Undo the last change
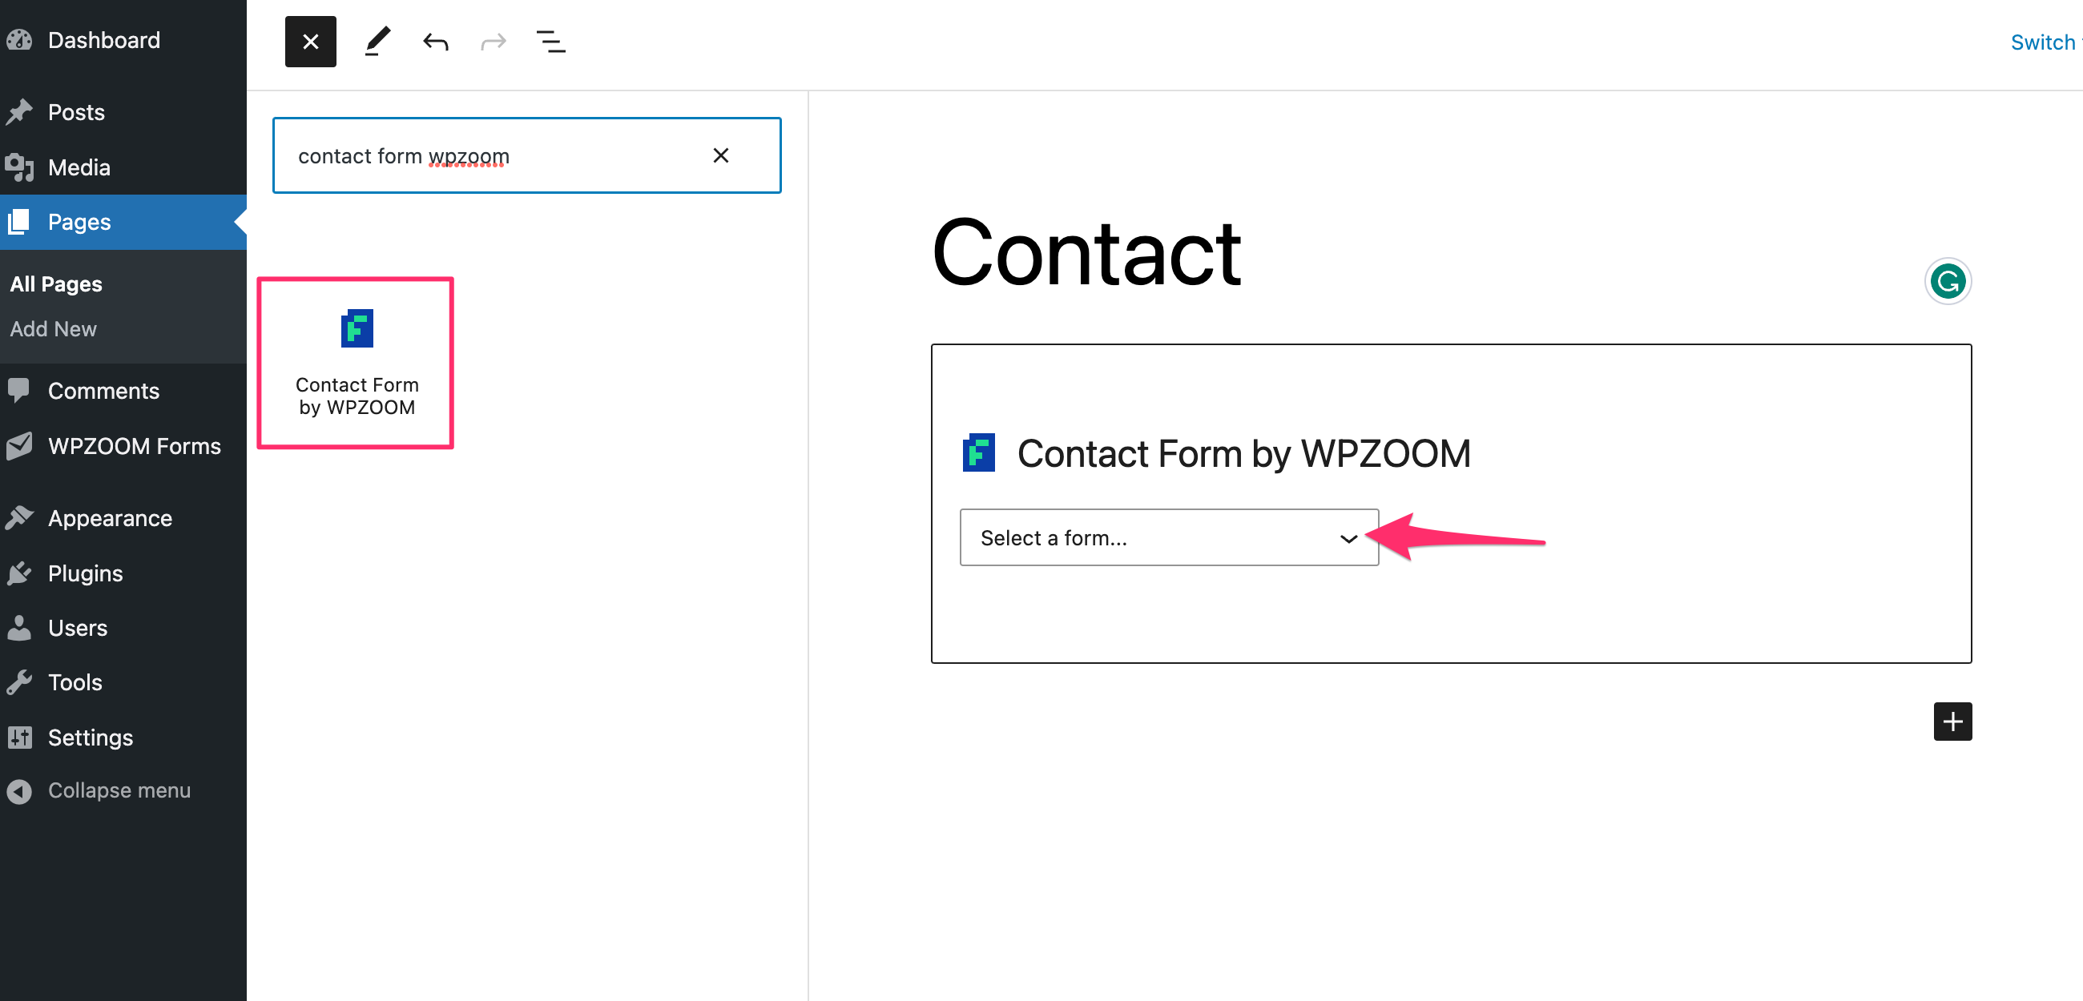The height and width of the screenshot is (1001, 2083). (x=435, y=41)
